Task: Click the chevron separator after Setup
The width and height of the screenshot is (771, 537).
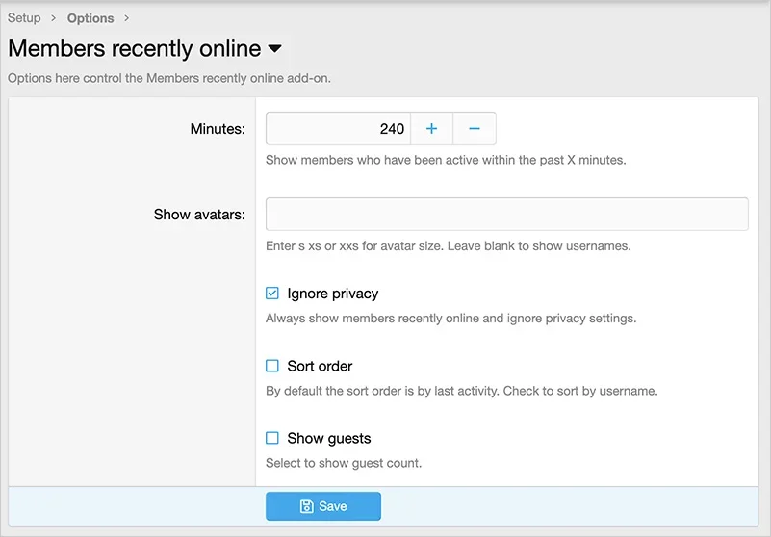Action: (54, 18)
